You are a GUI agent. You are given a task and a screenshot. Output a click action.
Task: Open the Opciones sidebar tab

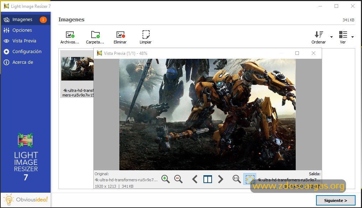25,30
